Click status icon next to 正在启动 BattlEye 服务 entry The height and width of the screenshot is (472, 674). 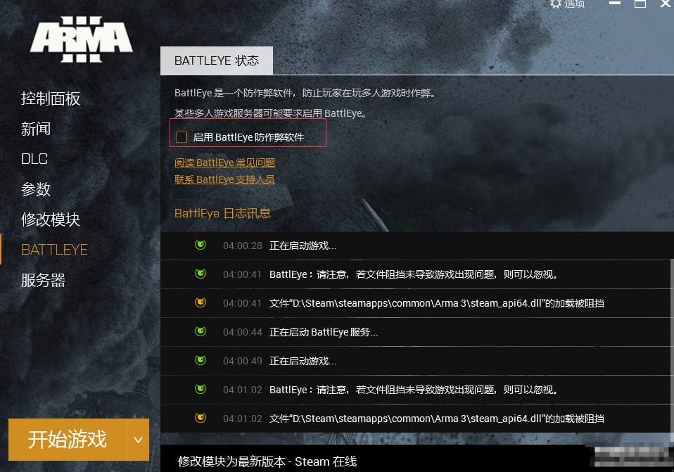(200, 332)
